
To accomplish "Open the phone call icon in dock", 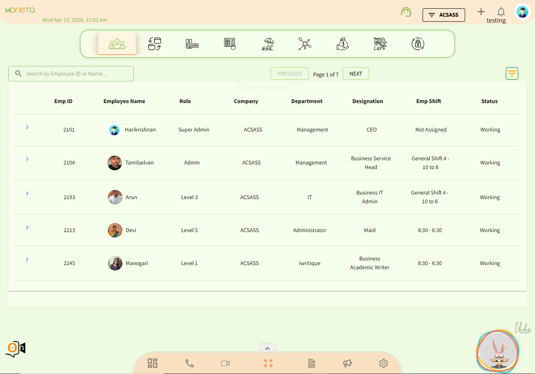I will (x=189, y=363).
